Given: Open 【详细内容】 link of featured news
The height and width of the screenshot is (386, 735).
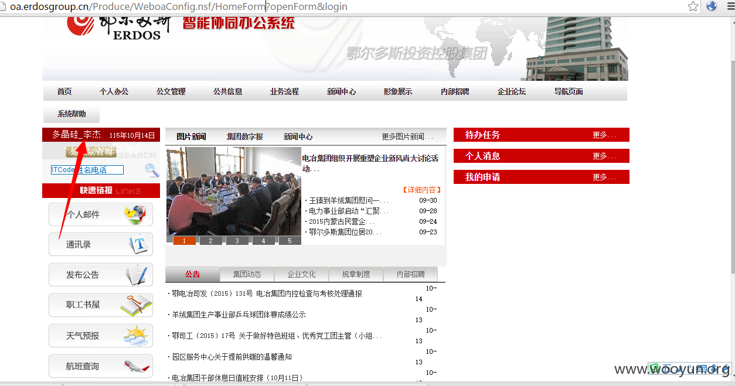Looking at the screenshot, I should pyautogui.click(x=421, y=190).
